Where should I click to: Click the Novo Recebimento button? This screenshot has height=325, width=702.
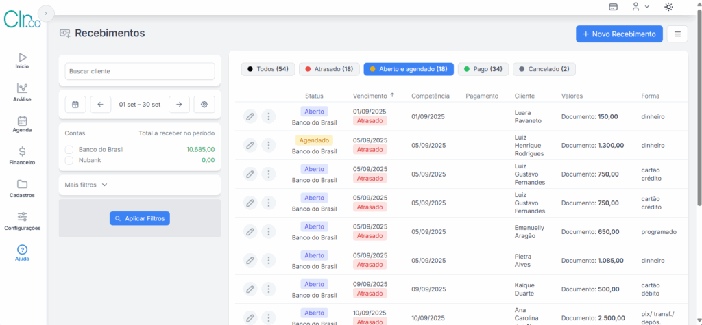point(619,34)
